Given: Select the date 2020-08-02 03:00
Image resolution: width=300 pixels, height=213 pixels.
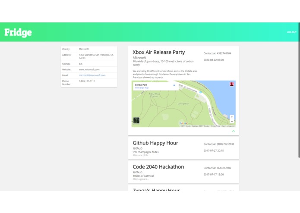Looking at the screenshot, I should tap(214, 60).
